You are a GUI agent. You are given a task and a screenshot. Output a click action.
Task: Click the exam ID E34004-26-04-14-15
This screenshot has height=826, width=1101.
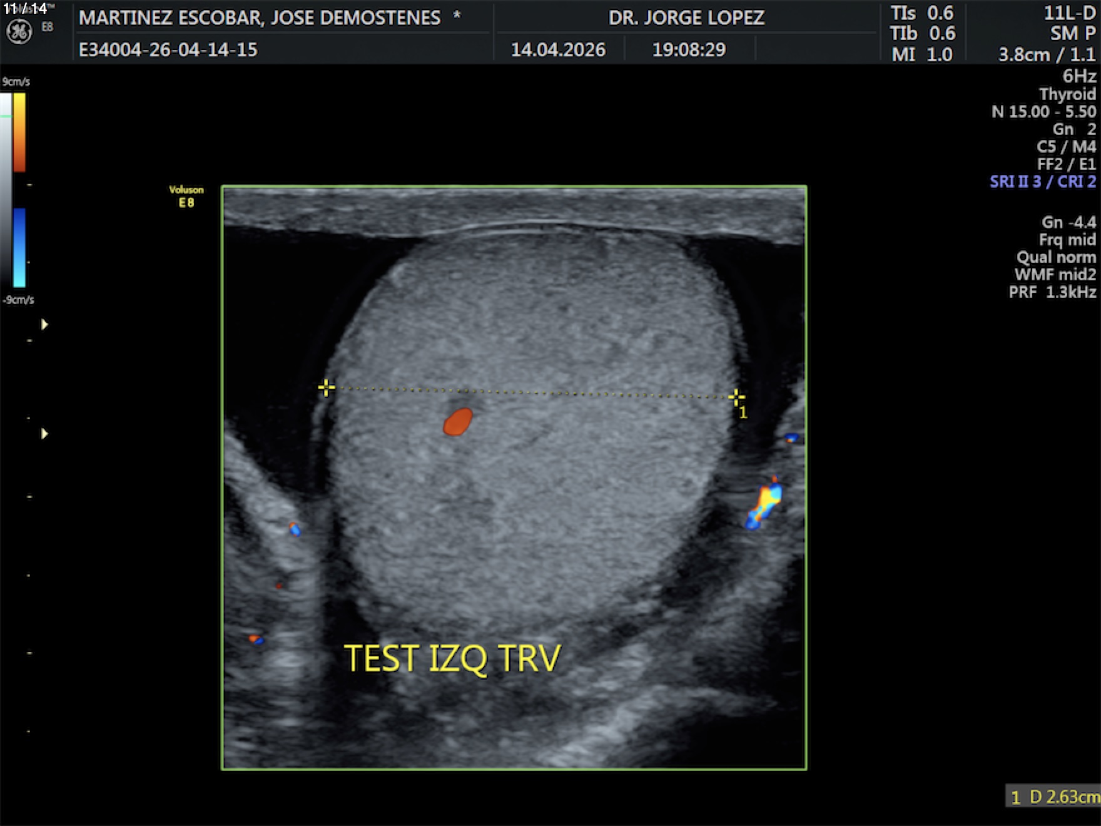pos(168,49)
